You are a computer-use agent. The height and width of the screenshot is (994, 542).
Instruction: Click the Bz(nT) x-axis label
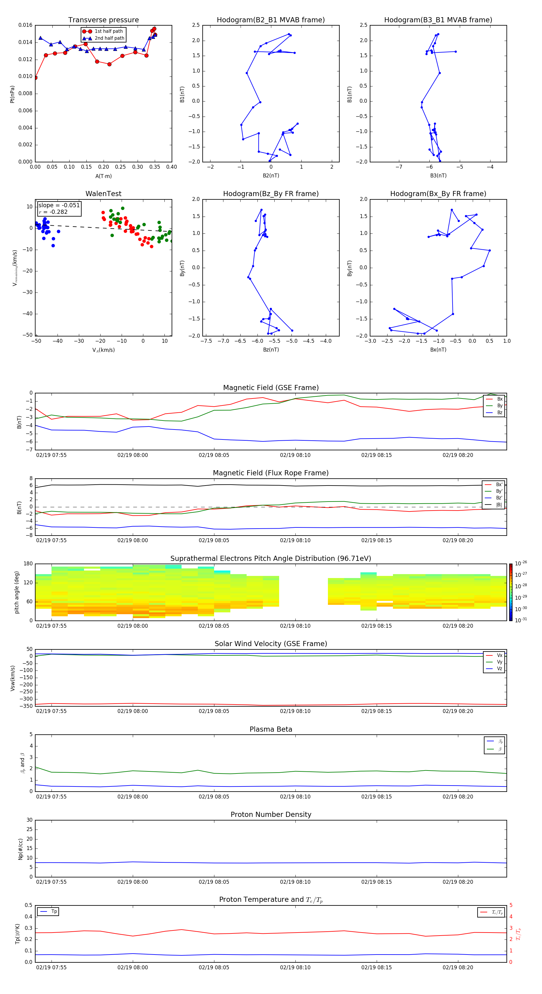coord(271,350)
